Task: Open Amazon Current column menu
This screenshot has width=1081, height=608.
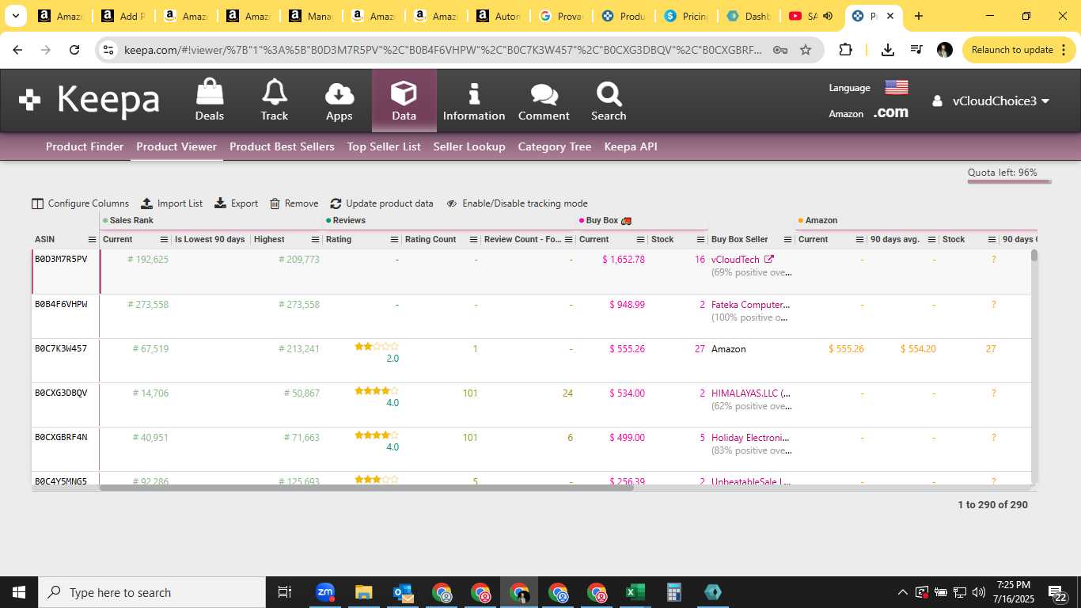Action: tap(859, 240)
